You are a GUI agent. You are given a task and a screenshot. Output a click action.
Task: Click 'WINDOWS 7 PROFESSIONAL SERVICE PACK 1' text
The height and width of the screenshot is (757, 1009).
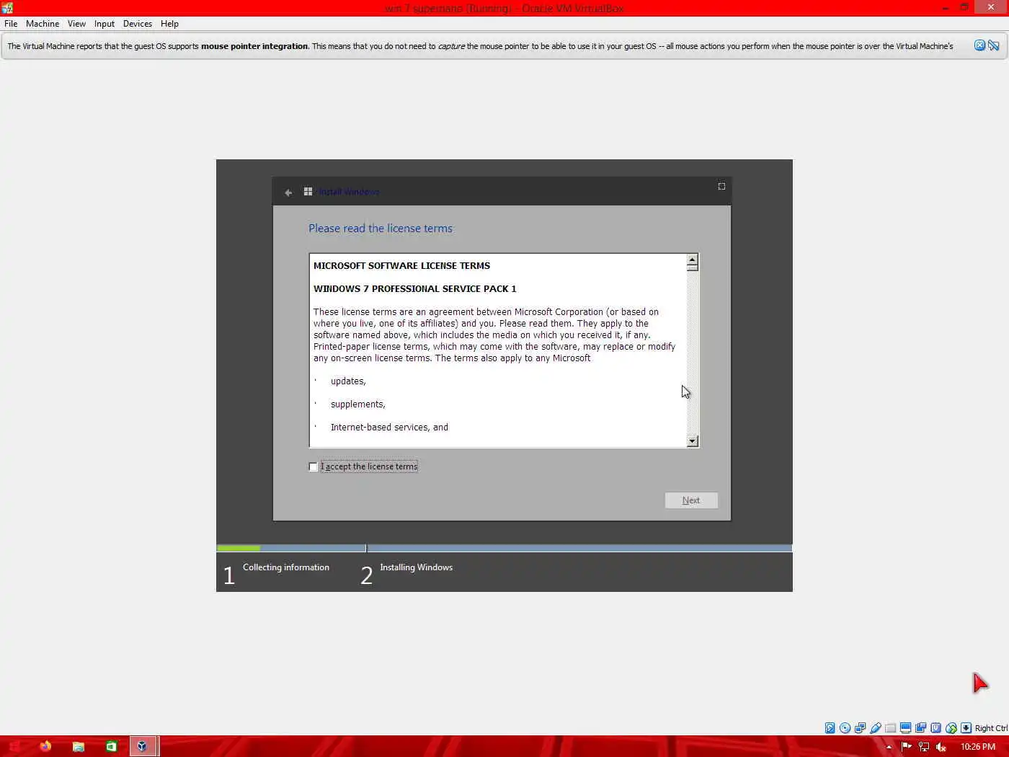(415, 289)
